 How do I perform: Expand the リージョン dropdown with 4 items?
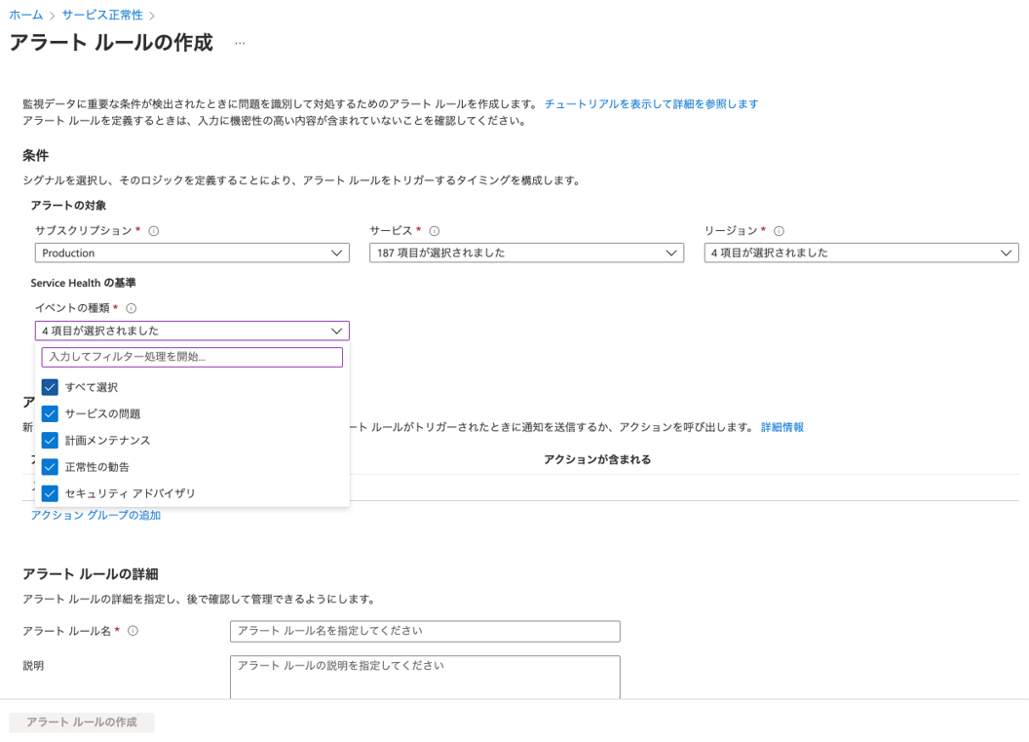click(x=861, y=253)
